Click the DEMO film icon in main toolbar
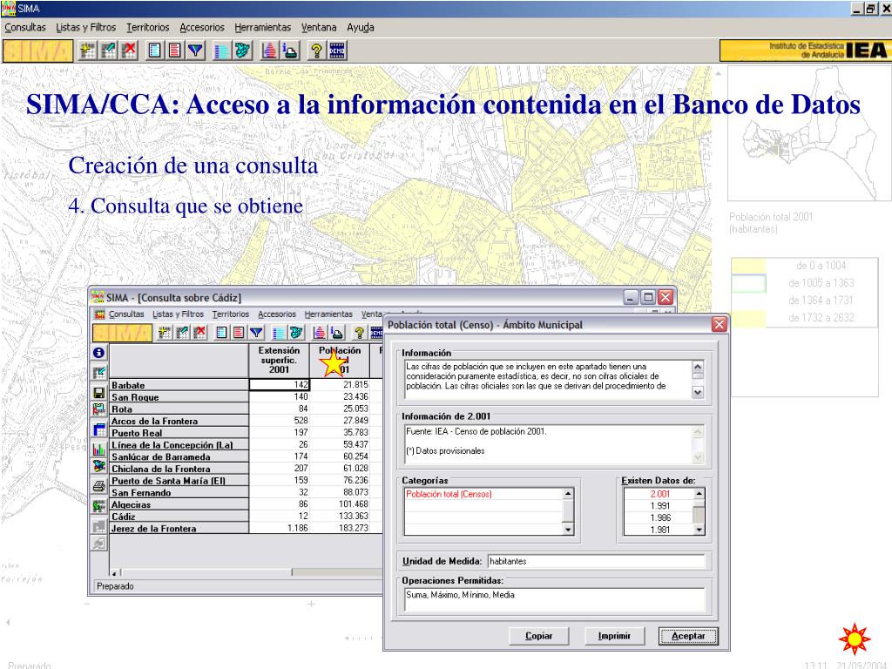The image size is (892, 669). point(337,51)
